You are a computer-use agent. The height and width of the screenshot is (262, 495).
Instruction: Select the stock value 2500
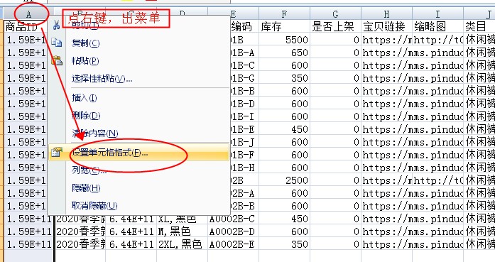point(284,180)
